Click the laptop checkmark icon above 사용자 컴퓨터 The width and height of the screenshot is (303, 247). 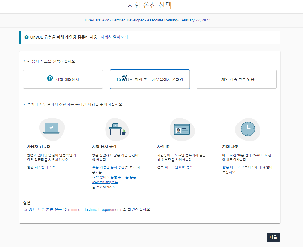click(51, 128)
